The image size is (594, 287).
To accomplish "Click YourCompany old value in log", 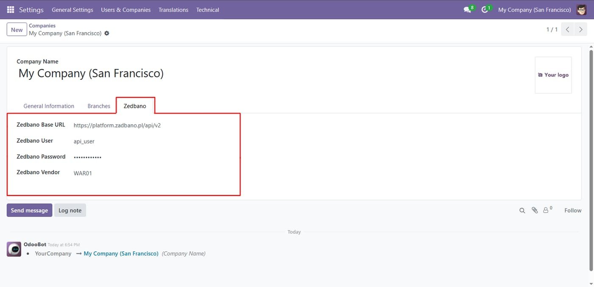I will click(53, 253).
